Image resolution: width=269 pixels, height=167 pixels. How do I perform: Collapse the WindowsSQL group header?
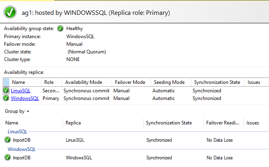tap(21, 149)
